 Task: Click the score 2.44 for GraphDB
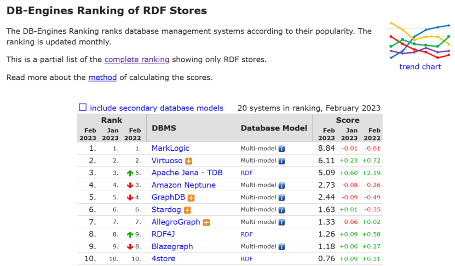point(326,197)
